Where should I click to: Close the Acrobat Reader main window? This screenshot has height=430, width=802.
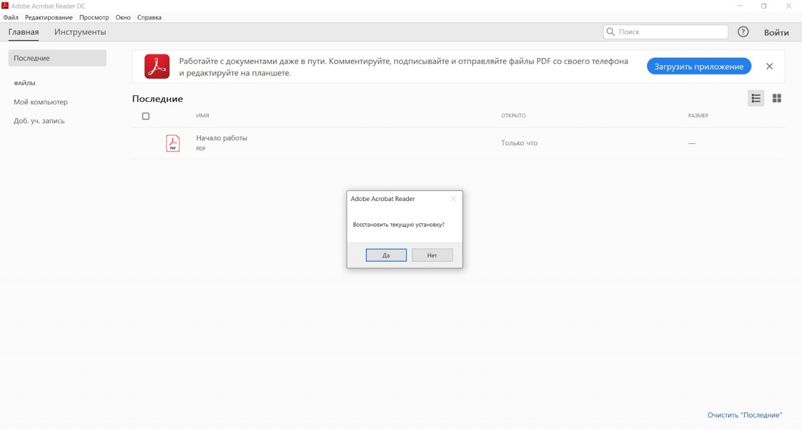tap(789, 6)
